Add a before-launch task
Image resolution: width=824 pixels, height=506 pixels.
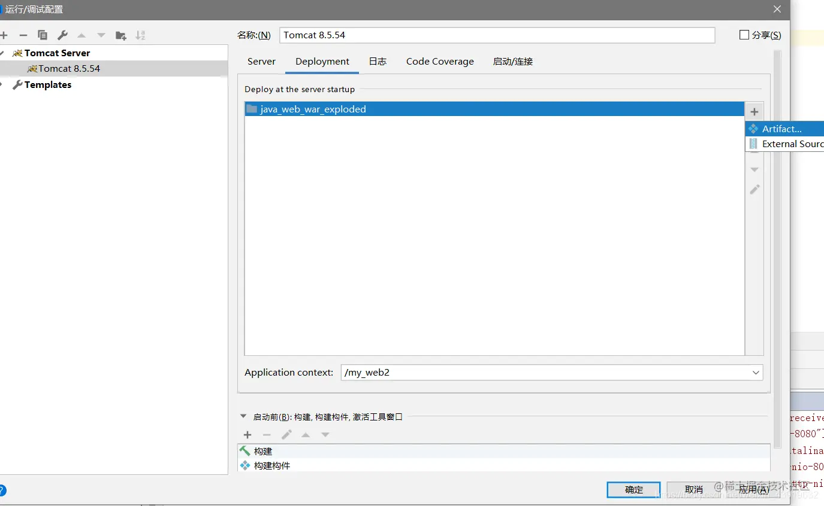(x=247, y=435)
